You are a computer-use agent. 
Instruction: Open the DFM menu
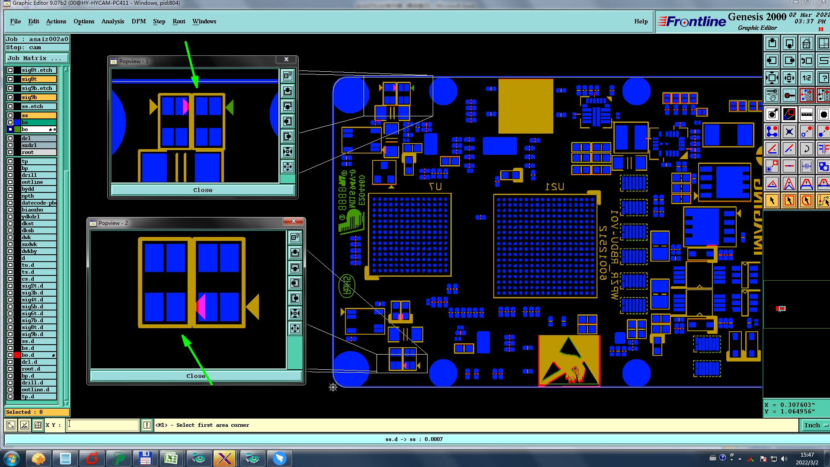[x=138, y=21]
